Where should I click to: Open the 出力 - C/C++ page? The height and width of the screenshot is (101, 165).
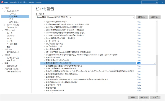coord(14,22)
